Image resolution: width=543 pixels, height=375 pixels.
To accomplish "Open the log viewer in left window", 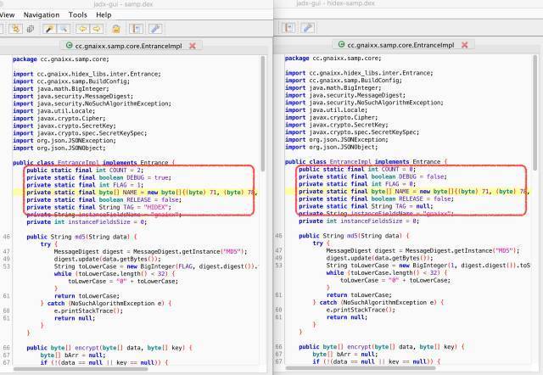I will pos(137,29).
